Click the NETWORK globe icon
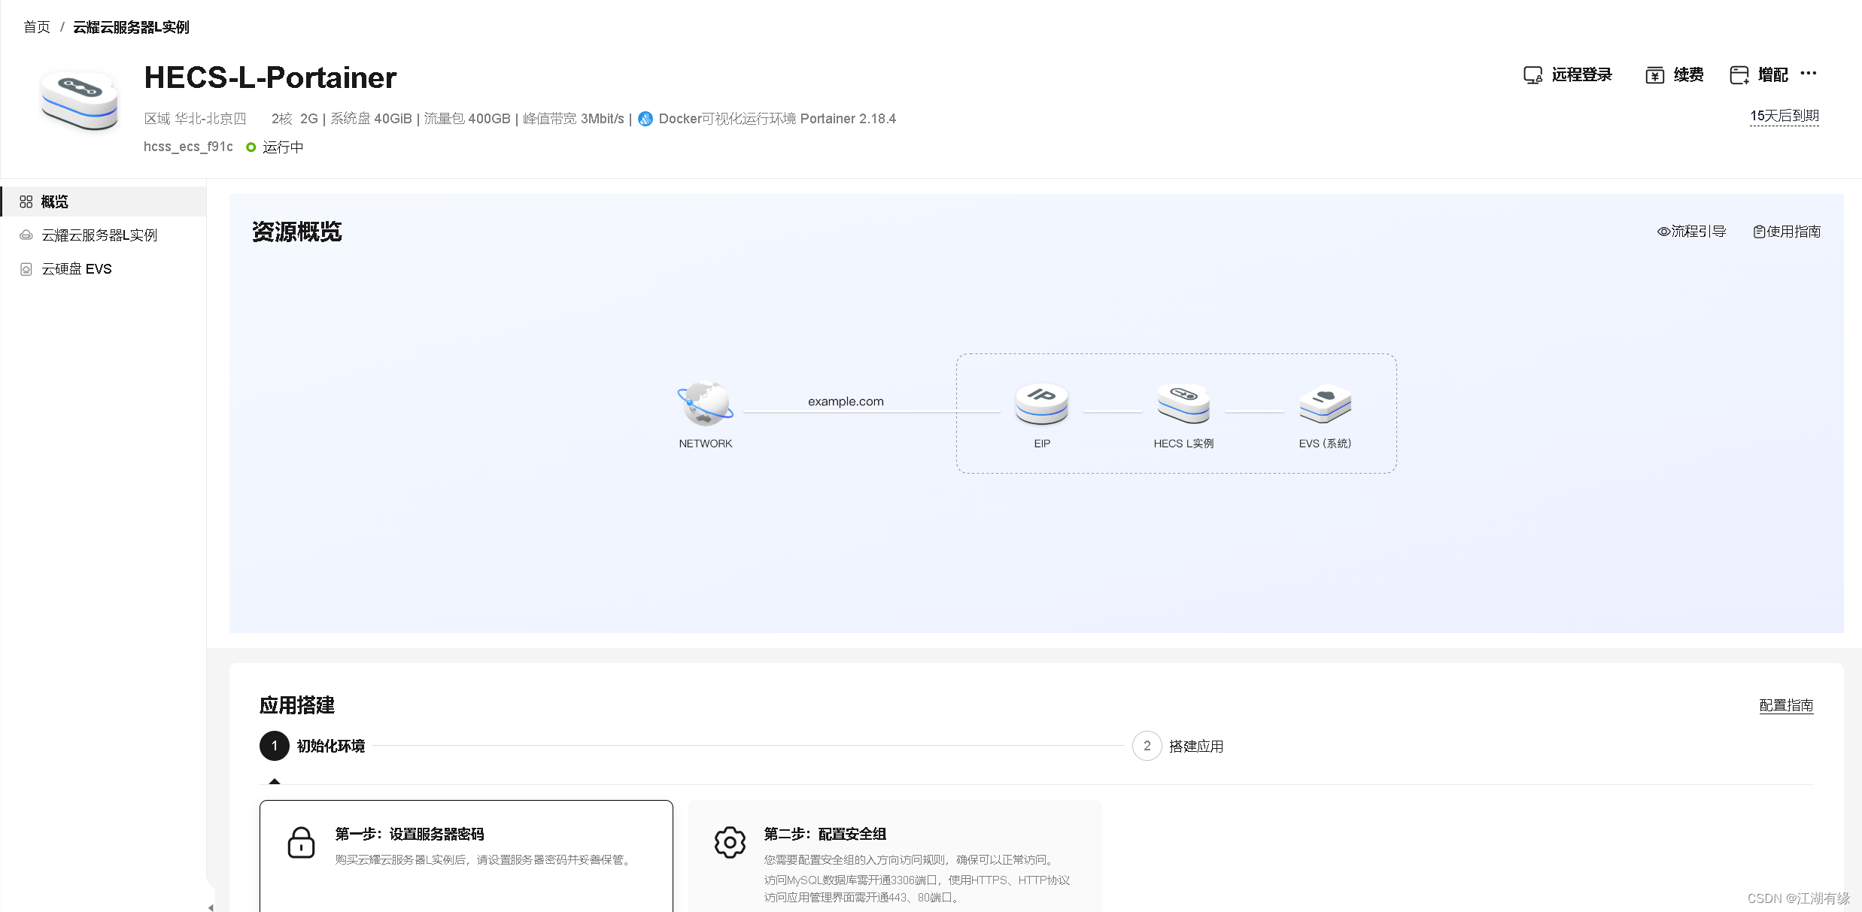 [x=705, y=404]
